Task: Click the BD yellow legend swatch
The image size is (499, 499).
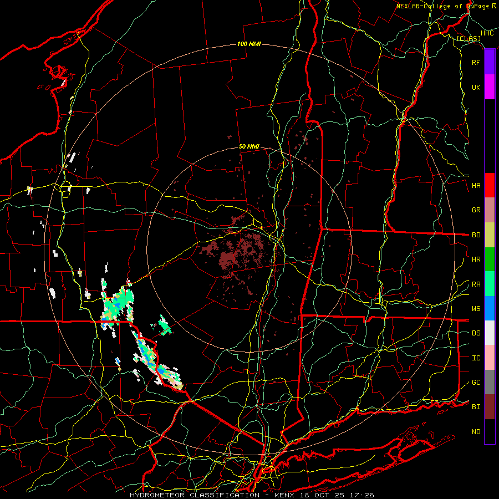Action: coord(490,235)
